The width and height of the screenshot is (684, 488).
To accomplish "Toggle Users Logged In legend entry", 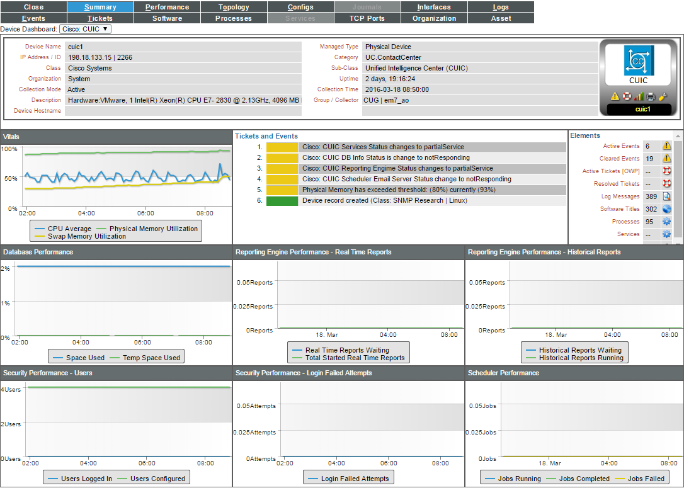I will [80, 479].
